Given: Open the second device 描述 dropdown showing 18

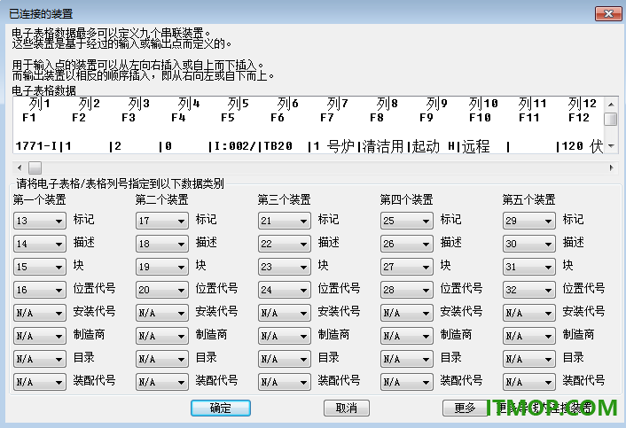Looking at the screenshot, I should [x=162, y=244].
